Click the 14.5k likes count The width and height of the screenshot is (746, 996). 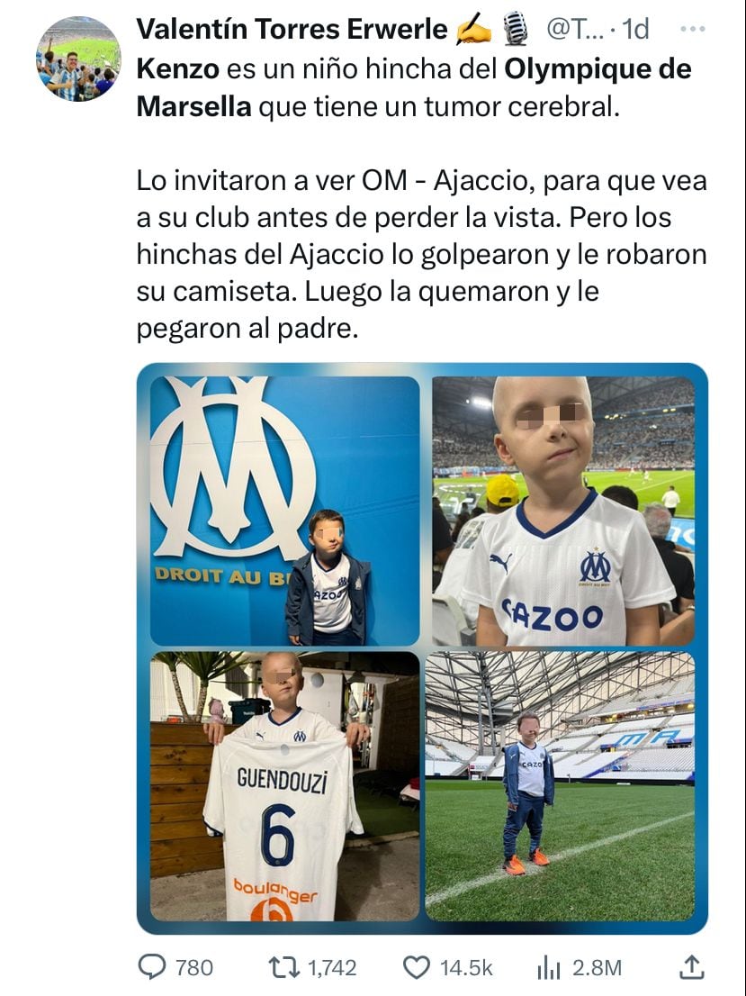coord(467,968)
